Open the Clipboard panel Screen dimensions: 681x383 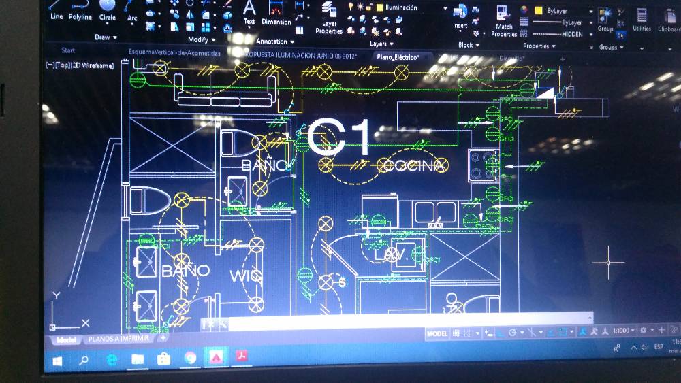pos(669,21)
